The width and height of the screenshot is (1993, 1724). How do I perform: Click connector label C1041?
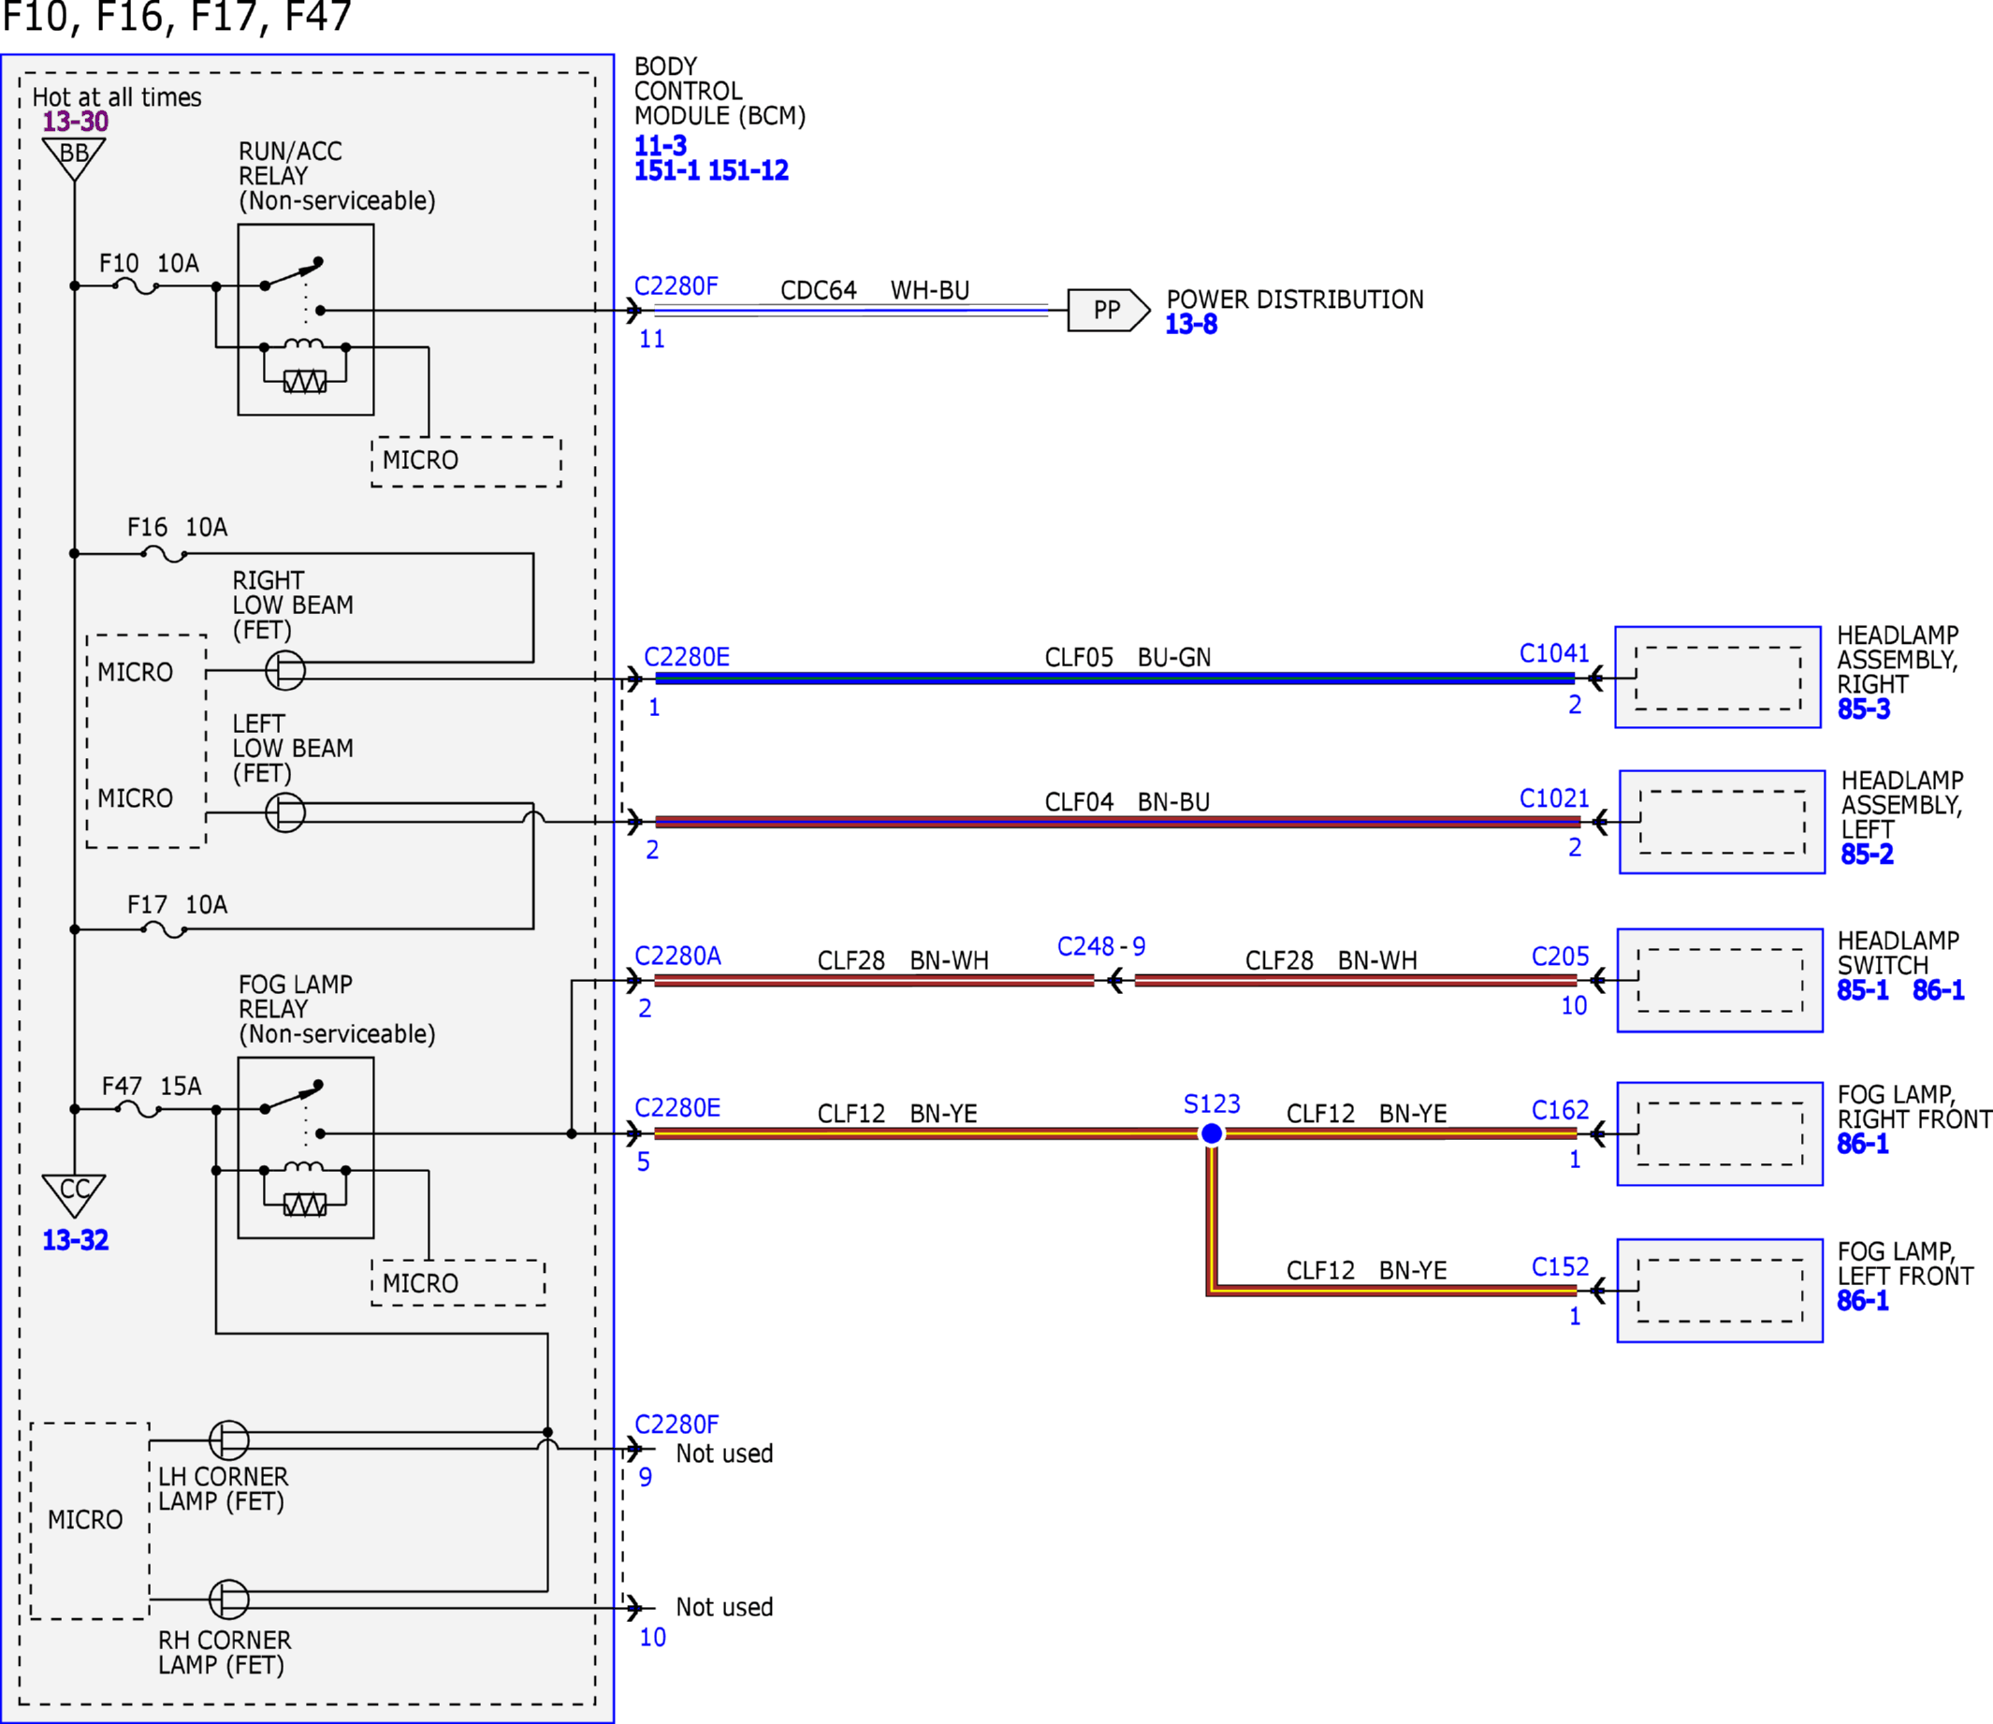[x=1554, y=653]
